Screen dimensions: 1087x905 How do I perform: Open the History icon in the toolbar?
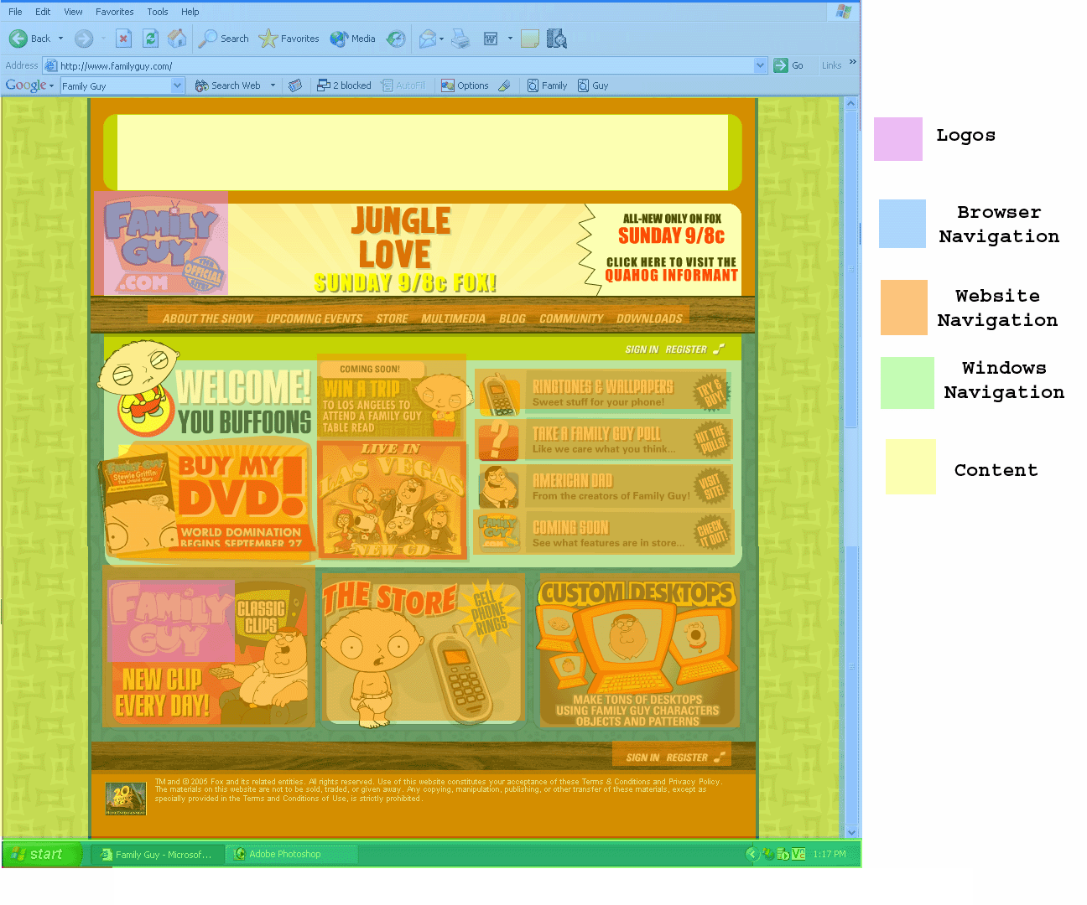click(x=397, y=39)
